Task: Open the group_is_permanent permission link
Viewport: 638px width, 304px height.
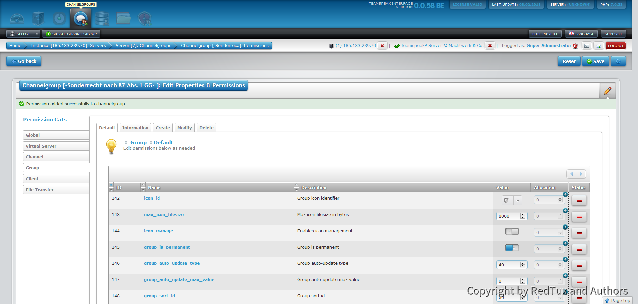Action: point(167,247)
